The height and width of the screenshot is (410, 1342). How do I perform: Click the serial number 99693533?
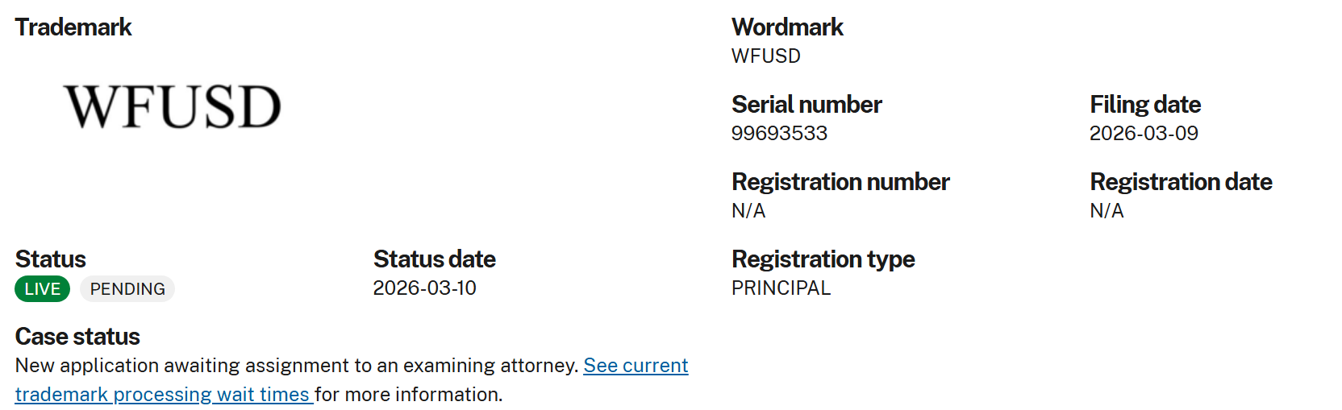coord(779,134)
